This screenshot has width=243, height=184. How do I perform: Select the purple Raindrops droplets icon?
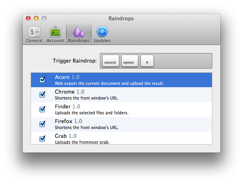(79, 31)
